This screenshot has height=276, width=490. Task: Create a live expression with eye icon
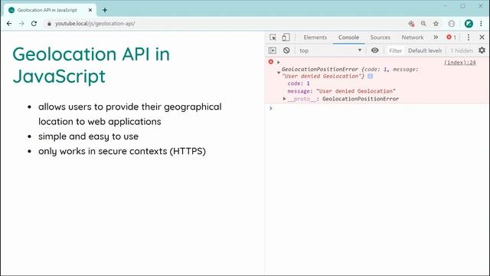pyautogui.click(x=374, y=51)
